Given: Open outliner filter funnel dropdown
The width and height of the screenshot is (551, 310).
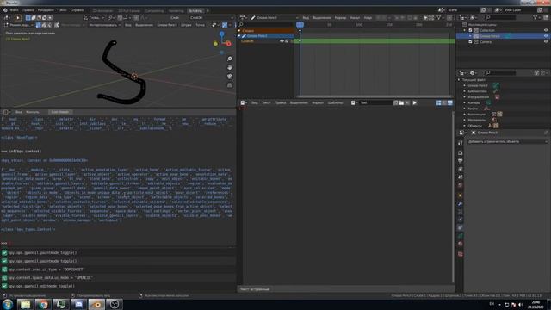Looking at the screenshot, I should 536,17.
